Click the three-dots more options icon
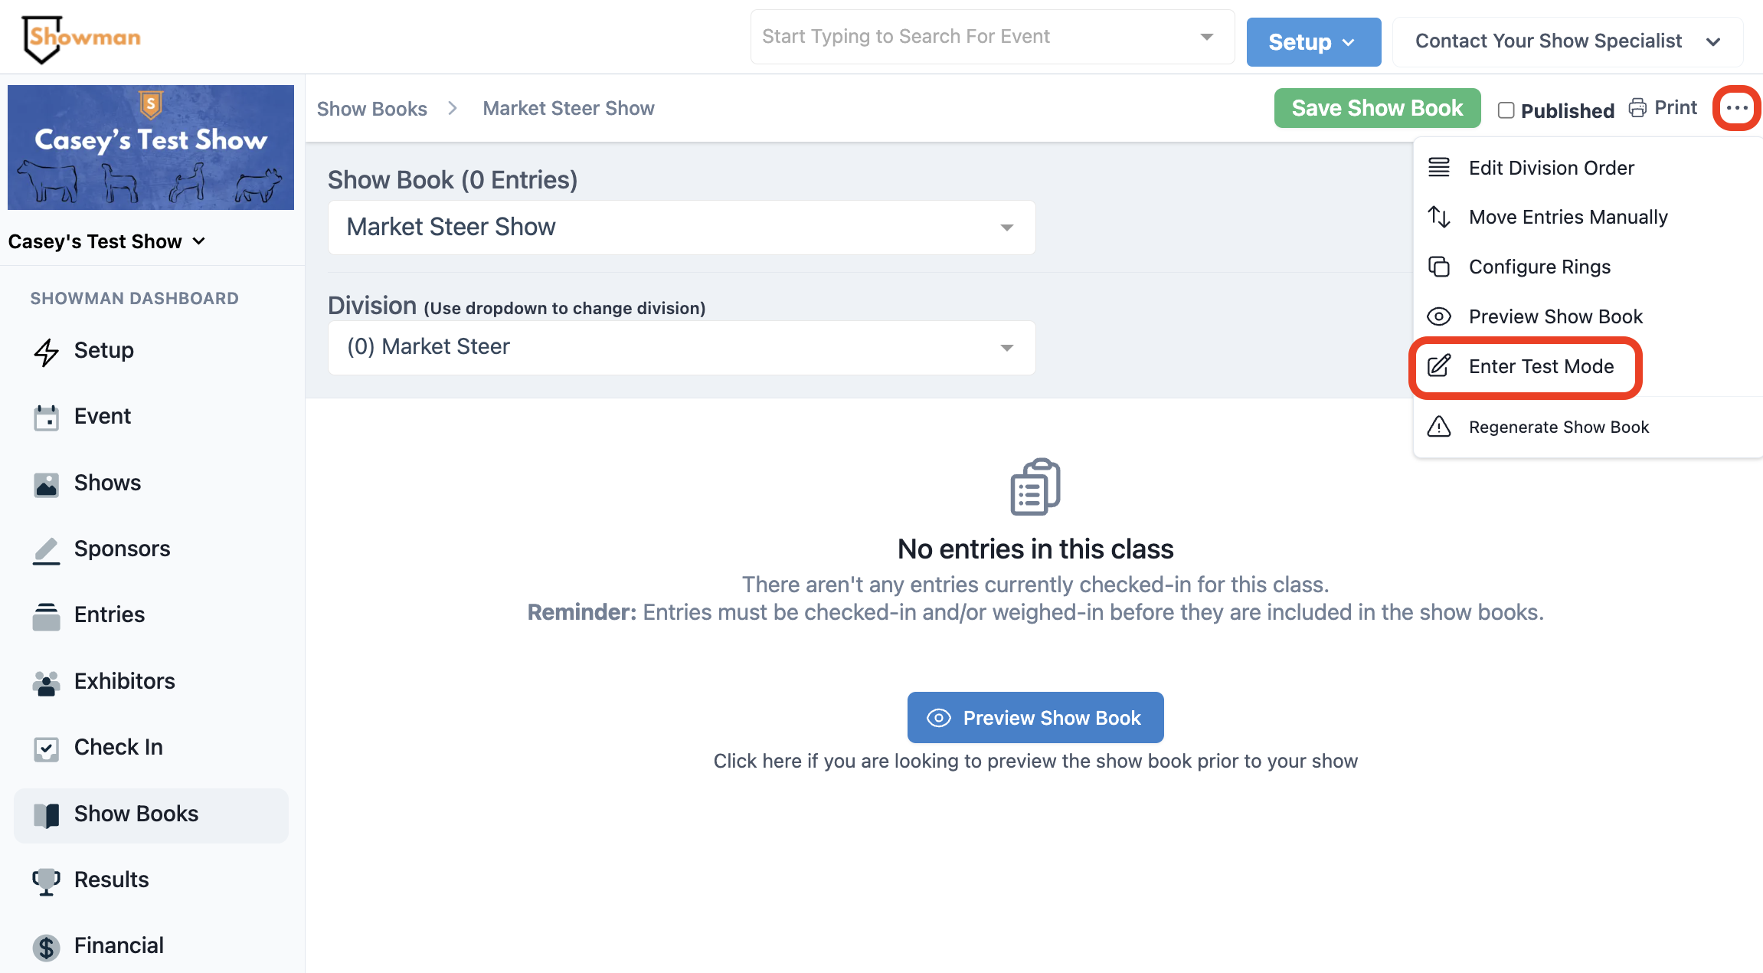 (x=1736, y=108)
